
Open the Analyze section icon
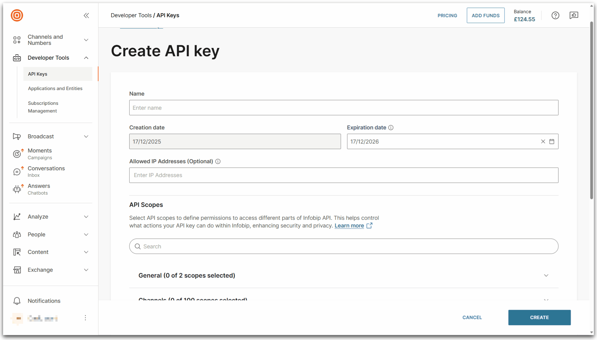[17, 216]
